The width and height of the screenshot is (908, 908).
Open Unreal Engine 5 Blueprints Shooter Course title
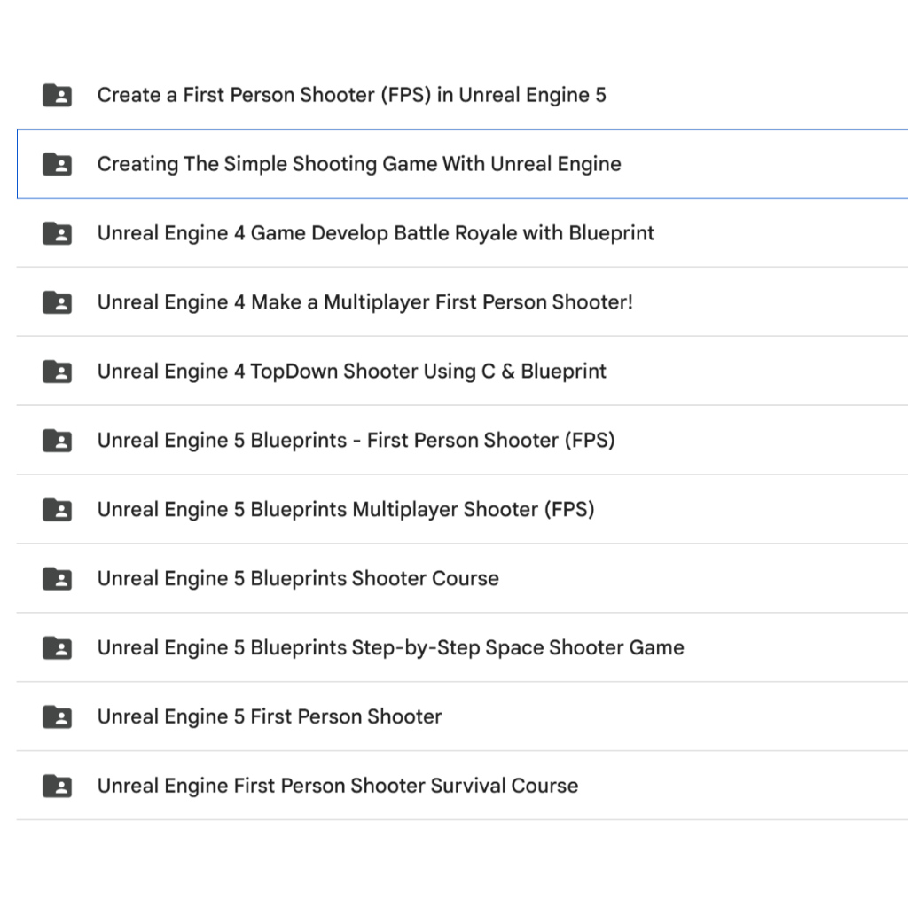298,578
